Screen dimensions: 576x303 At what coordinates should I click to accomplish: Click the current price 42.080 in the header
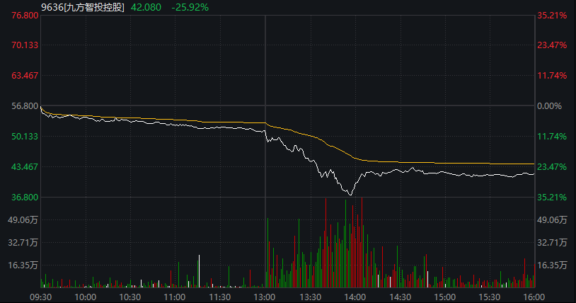[146, 7]
